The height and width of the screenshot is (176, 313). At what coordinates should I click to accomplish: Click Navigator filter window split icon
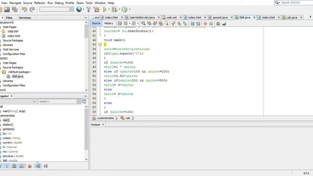(84, 101)
